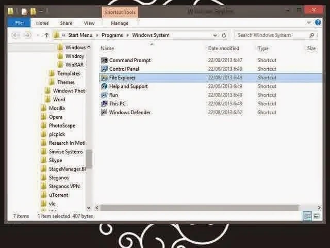330x248 pixels.
Task: Go up one folder level arrow
Action: (46, 35)
